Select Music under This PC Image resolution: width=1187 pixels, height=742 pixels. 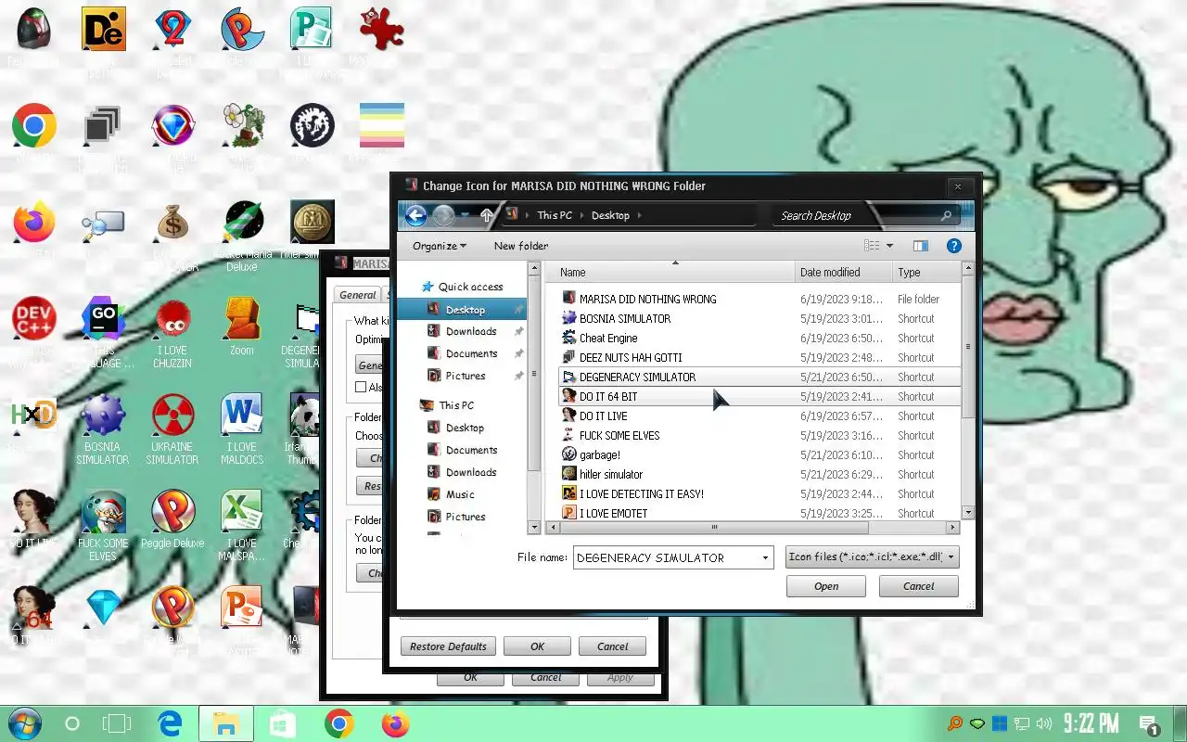pos(460,494)
